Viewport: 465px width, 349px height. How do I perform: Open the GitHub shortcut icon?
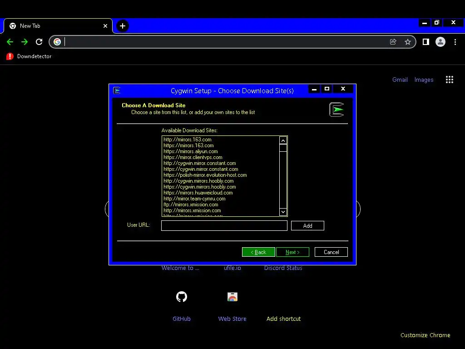tap(182, 297)
